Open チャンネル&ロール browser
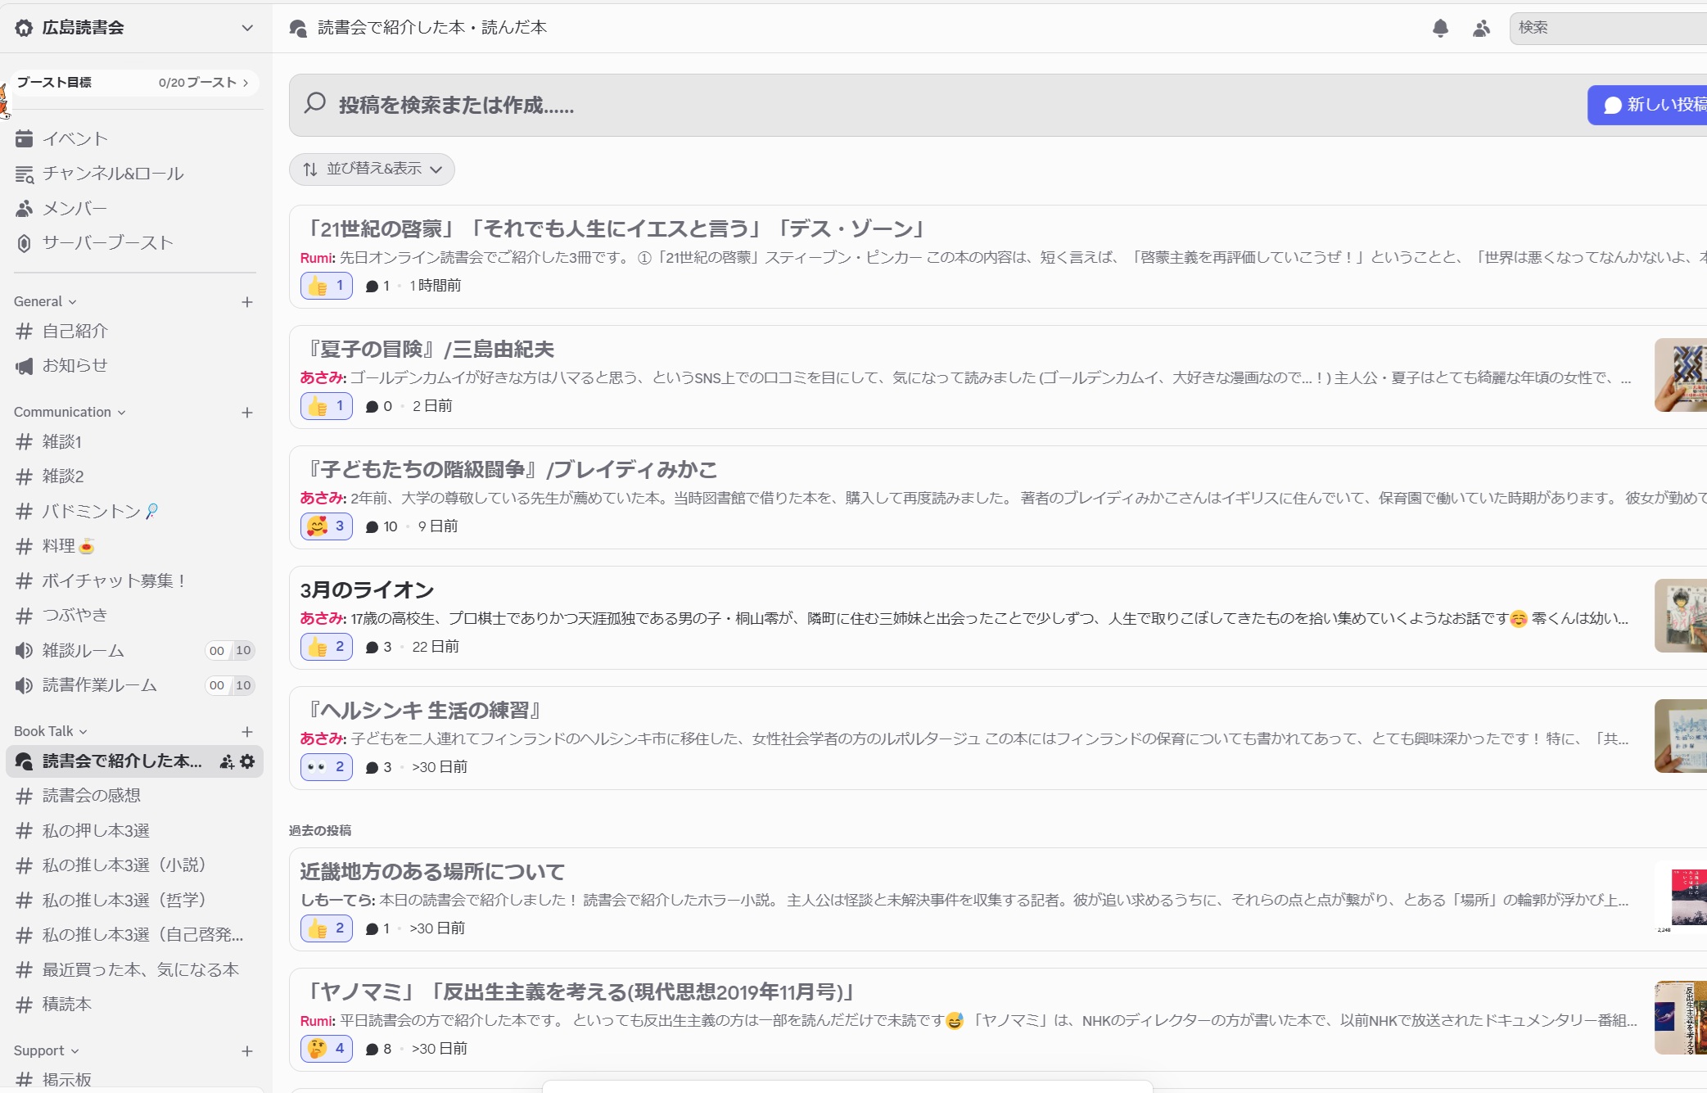The image size is (1707, 1093). tap(112, 174)
